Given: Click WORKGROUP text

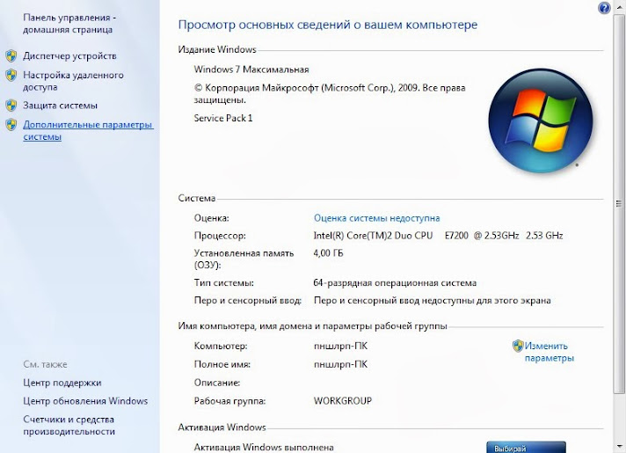Looking at the screenshot, I should [x=343, y=401].
